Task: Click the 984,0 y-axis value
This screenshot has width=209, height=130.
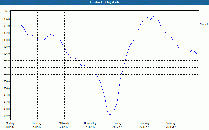Action: click(x=7, y=95)
